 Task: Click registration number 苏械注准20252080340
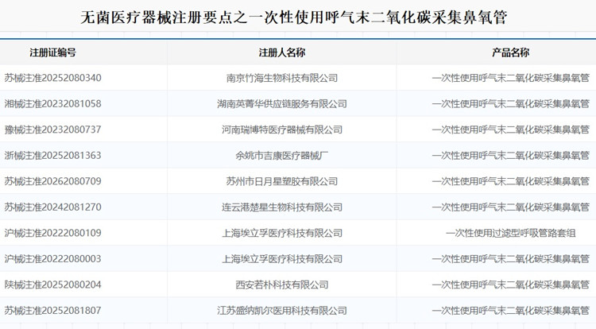click(x=52, y=78)
